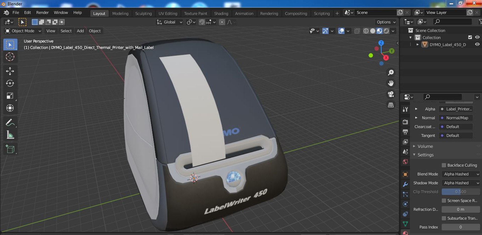Open Global transform orientation dropdown
Viewport: 482px width, 235px height.
(x=169, y=22)
